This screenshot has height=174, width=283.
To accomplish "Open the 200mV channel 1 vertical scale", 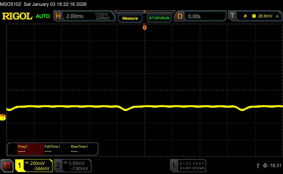I will pos(38,163).
